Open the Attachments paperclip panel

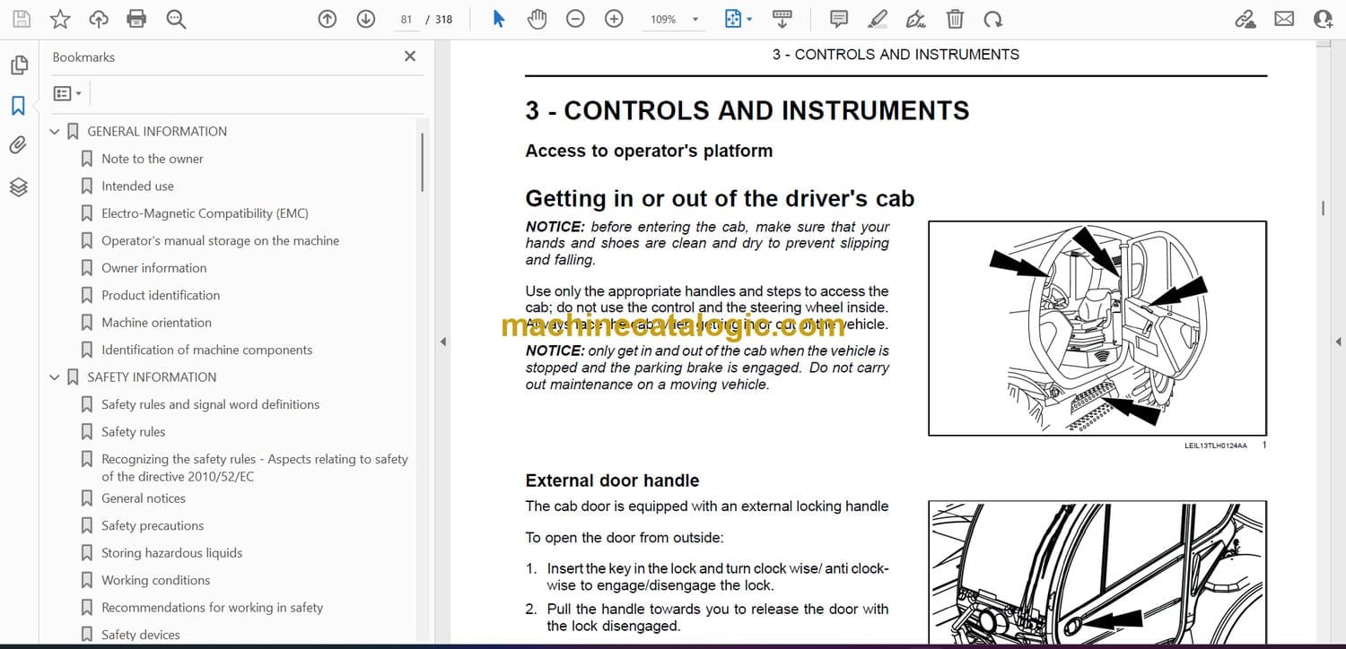[18, 145]
